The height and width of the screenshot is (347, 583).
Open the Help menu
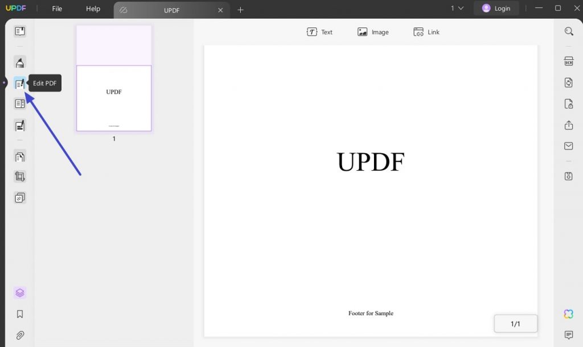pos(93,9)
